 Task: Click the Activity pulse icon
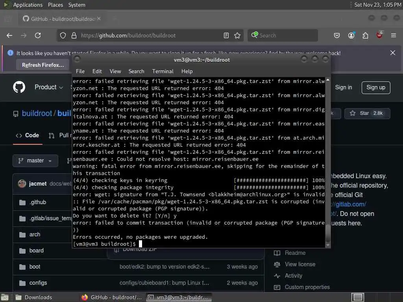coord(277,276)
